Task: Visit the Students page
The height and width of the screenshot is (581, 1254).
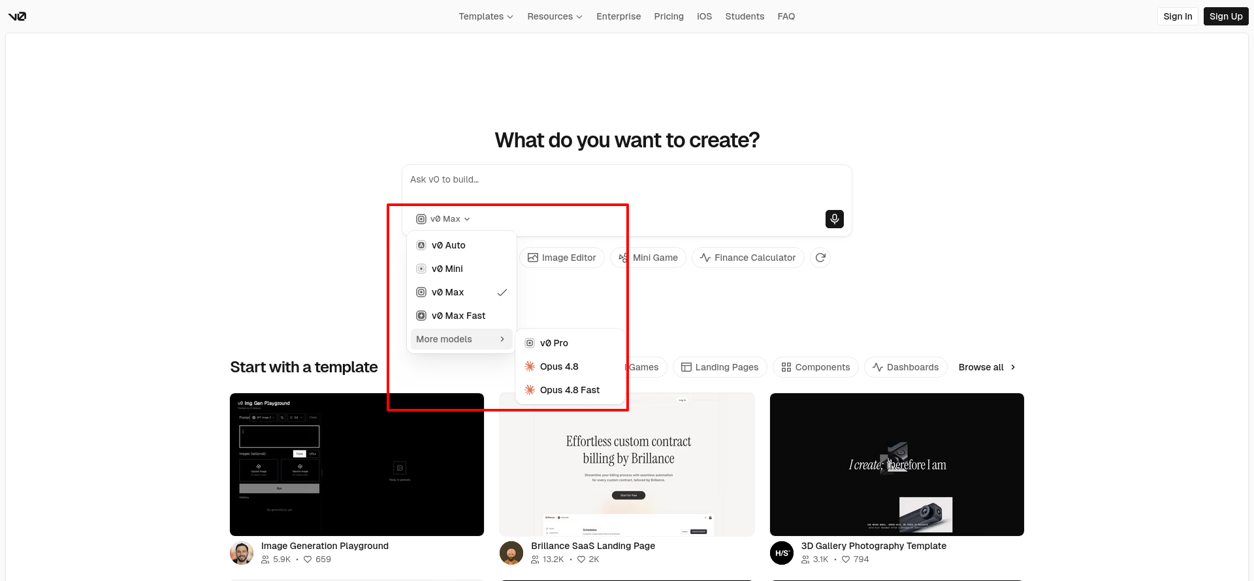Action: coord(745,16)
